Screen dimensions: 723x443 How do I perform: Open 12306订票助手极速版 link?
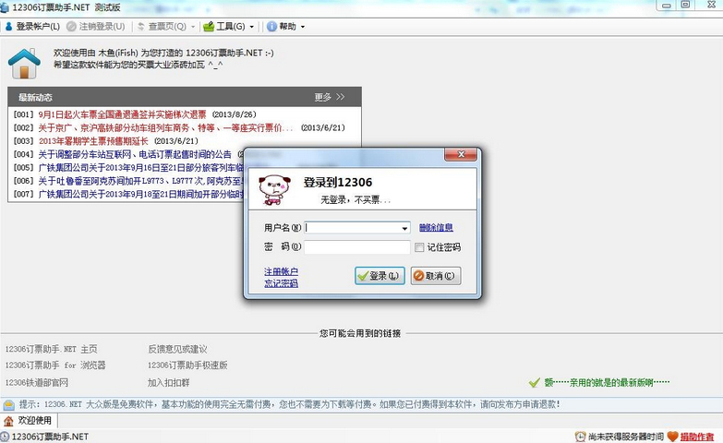187,365
